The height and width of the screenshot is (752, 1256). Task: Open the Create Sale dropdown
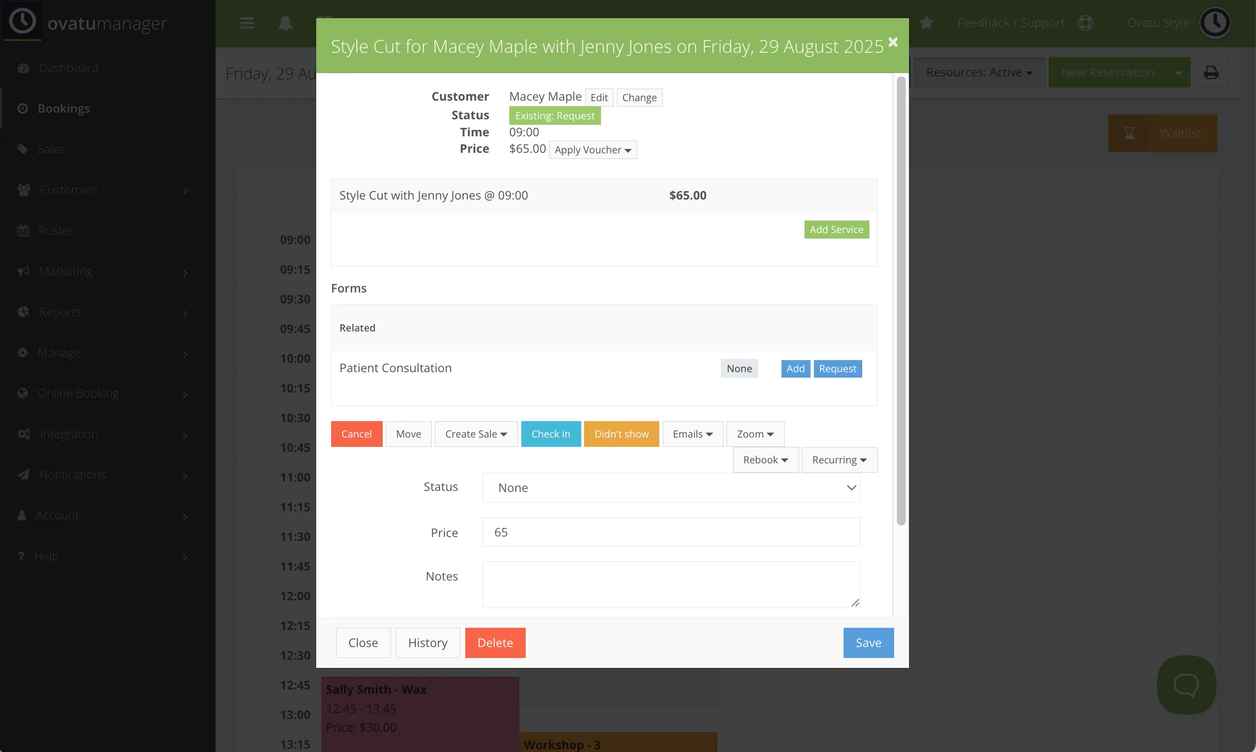click(476, 434)
